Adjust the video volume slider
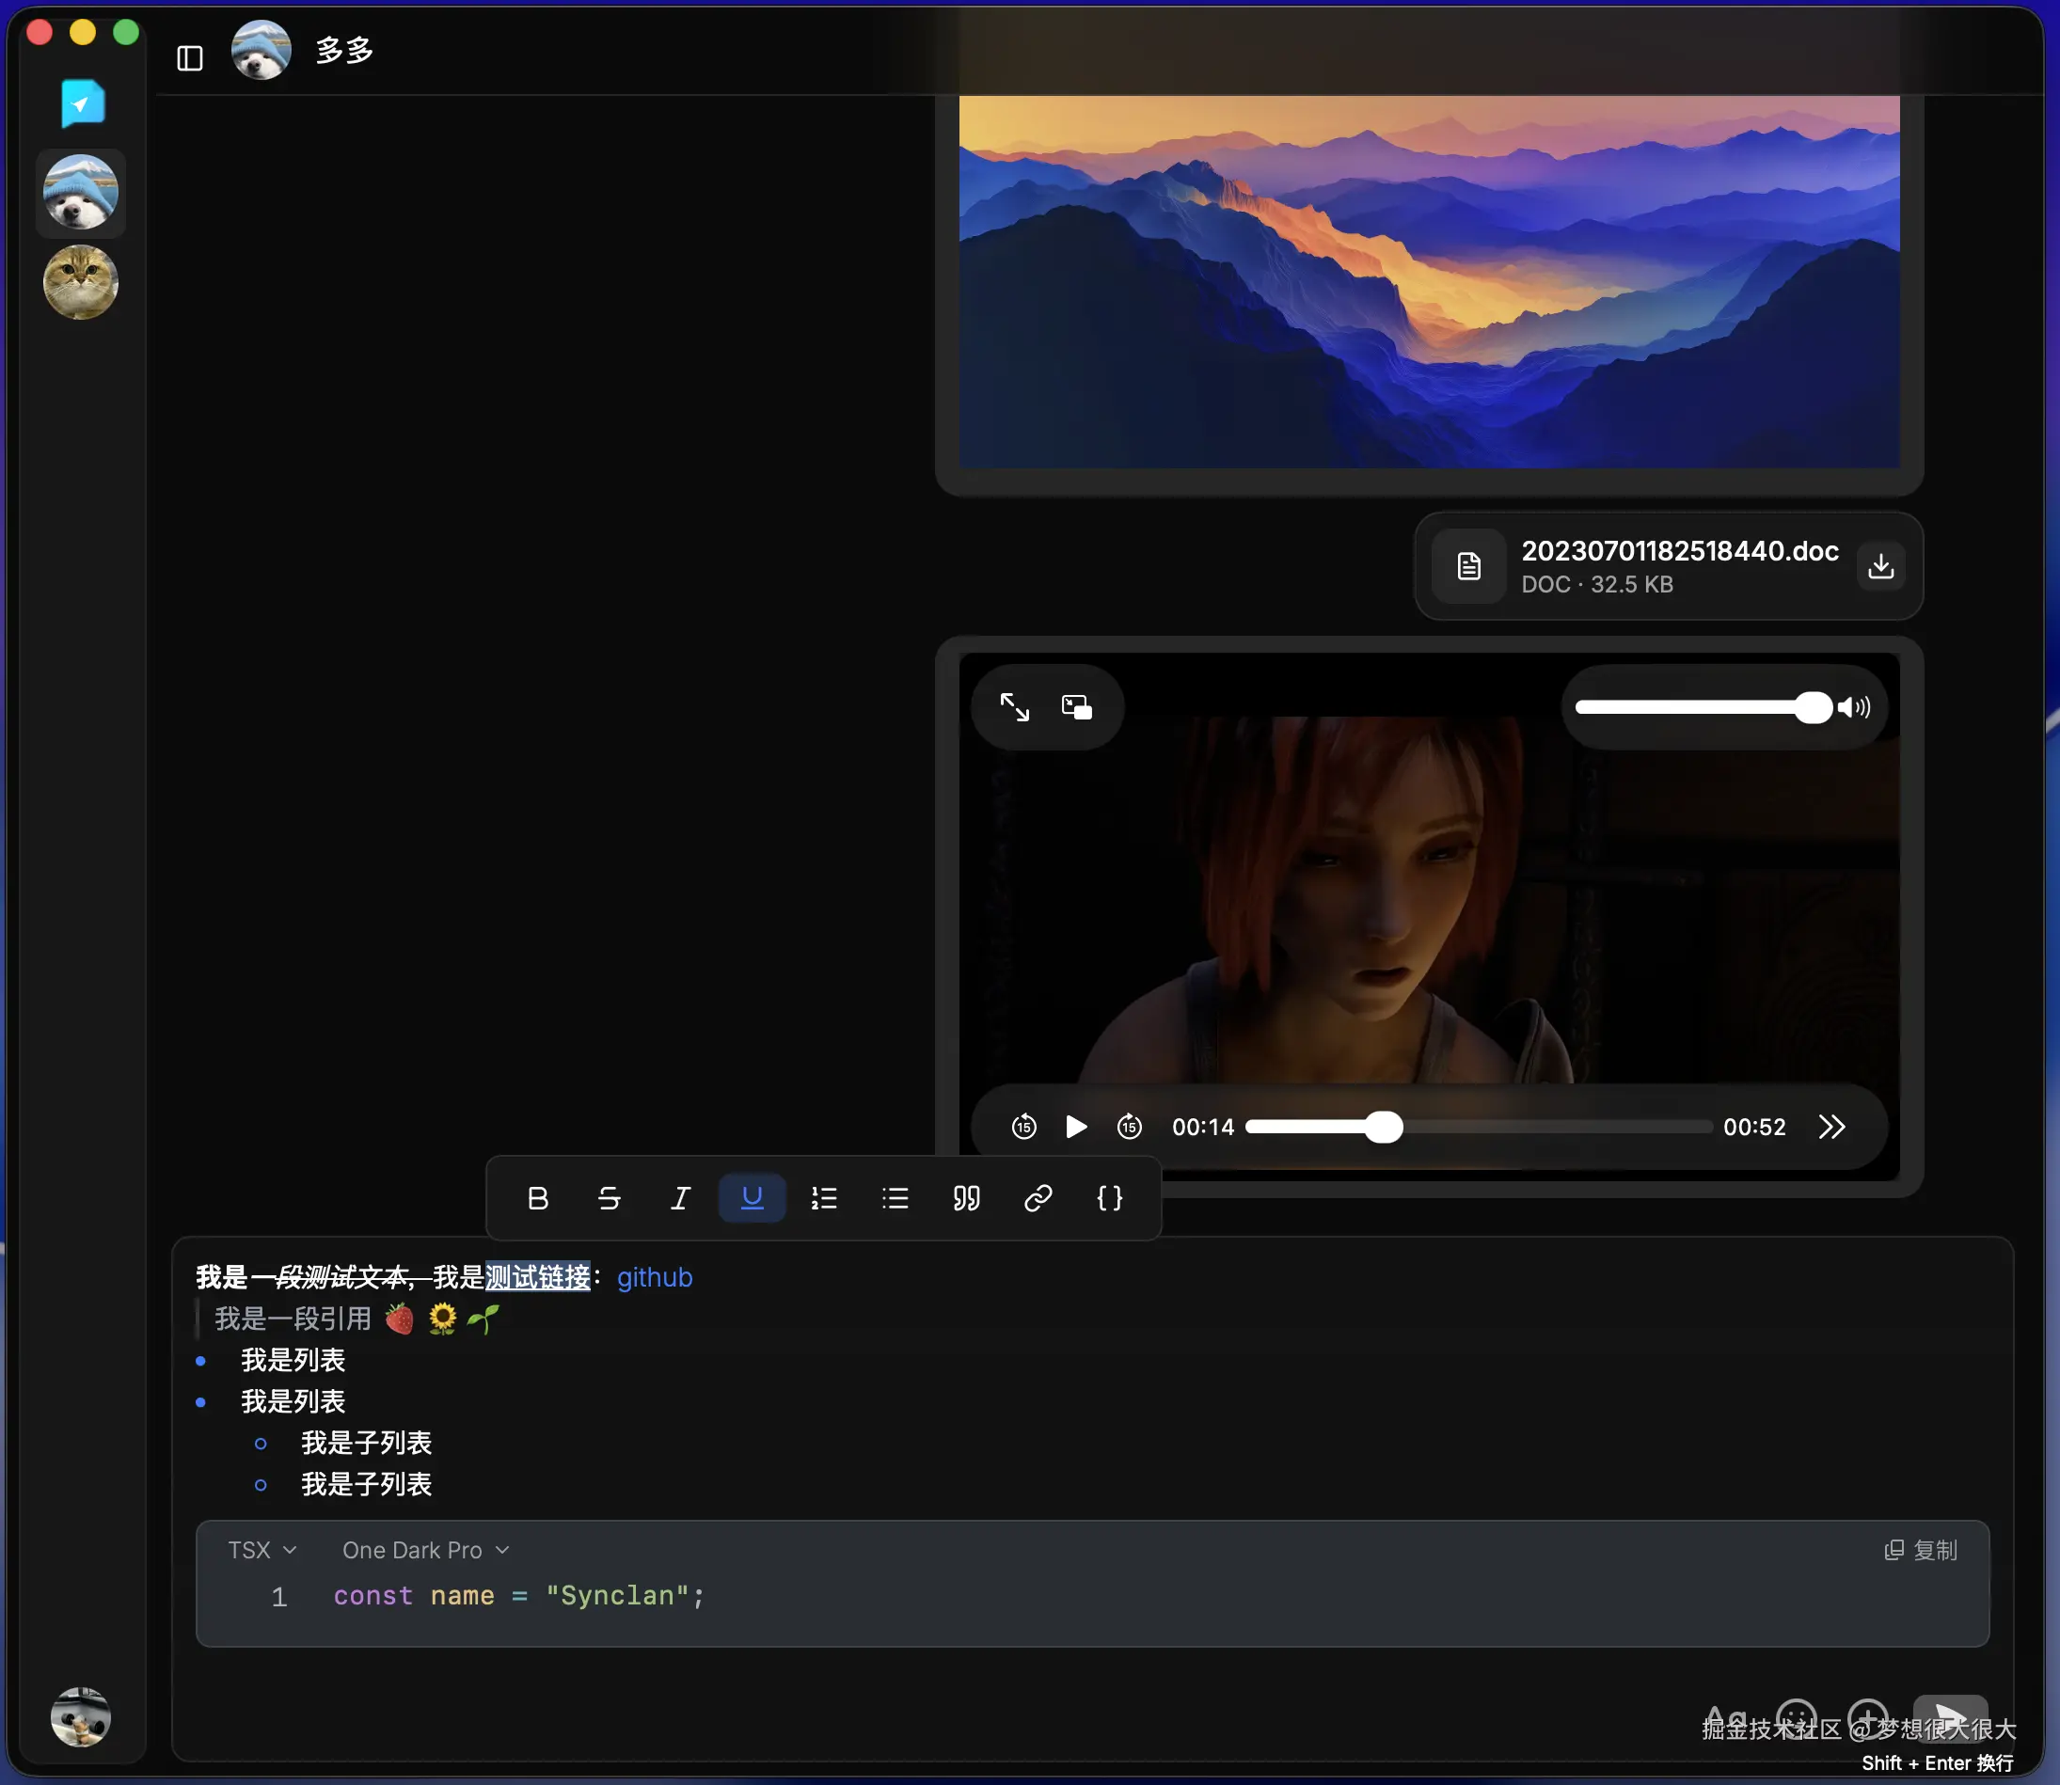This screenshot has height=1785, width=2060. [x=1703, y=707]
